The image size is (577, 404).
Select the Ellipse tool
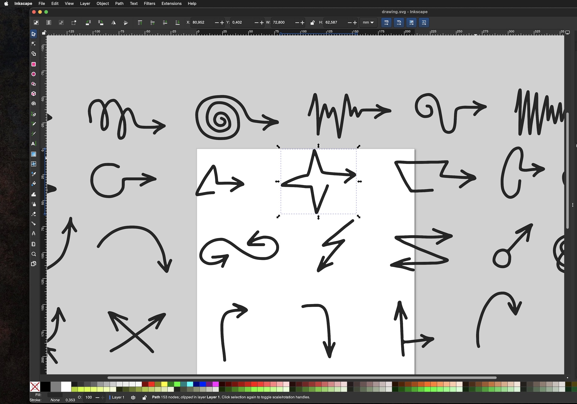[x=34, y=74]
